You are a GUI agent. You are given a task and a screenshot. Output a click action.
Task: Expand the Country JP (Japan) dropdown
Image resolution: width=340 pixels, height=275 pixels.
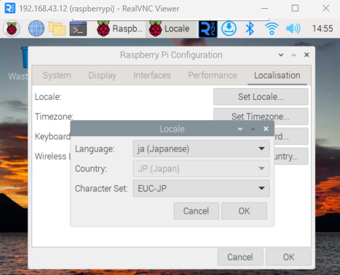(201, 168)
